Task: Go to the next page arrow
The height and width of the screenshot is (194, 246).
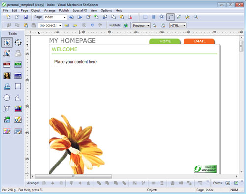Action: click(80, 17)
